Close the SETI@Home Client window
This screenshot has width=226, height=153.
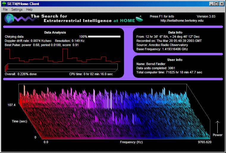click(x=222, y=4)
